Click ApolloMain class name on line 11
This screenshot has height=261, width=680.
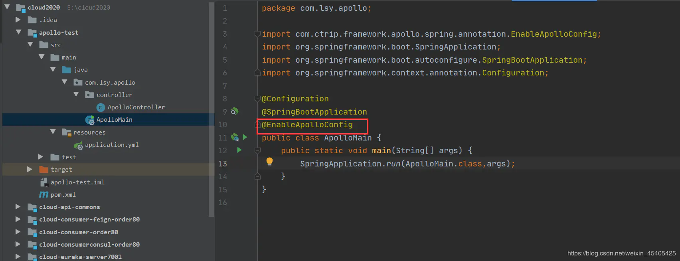click(348, 138)
